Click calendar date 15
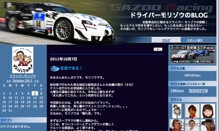The image size is (219, 131). 41,98
